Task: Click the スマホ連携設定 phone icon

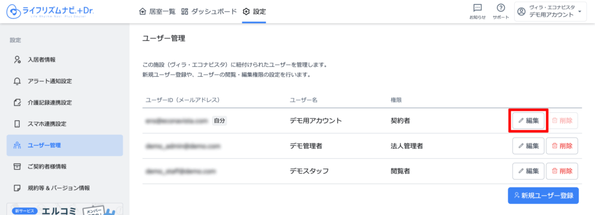Action: pos(17,124)
